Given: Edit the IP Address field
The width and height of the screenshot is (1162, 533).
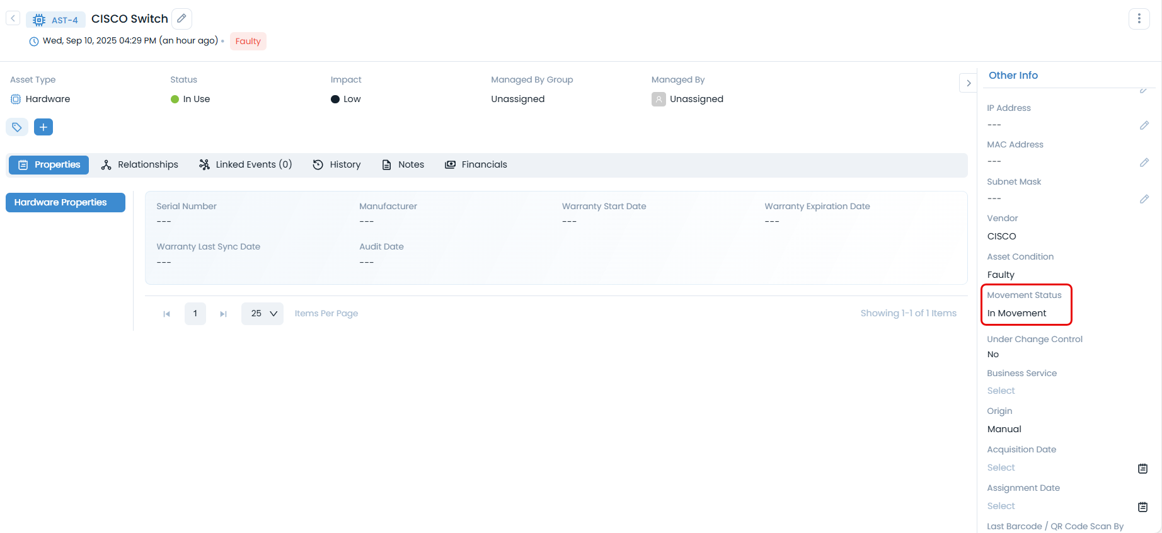Looking at the screenshot, I should (x=1144, y=125).
